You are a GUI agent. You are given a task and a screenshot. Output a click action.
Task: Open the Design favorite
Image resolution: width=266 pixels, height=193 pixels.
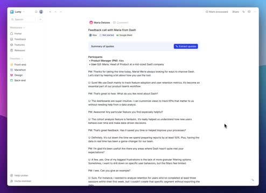point(18,75)
